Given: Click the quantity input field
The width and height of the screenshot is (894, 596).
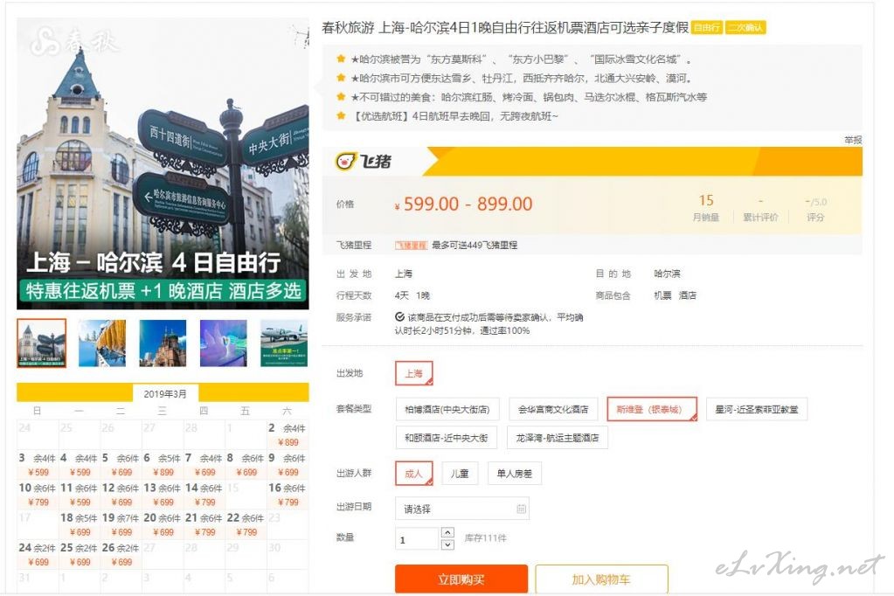Looking at the screenshot, I should click(417, 538).
